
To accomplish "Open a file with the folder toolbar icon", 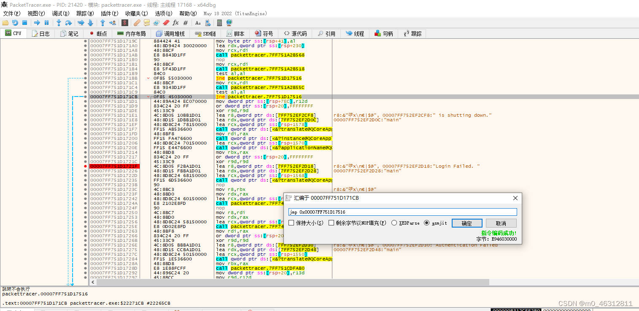I will (x=5, y=23).
